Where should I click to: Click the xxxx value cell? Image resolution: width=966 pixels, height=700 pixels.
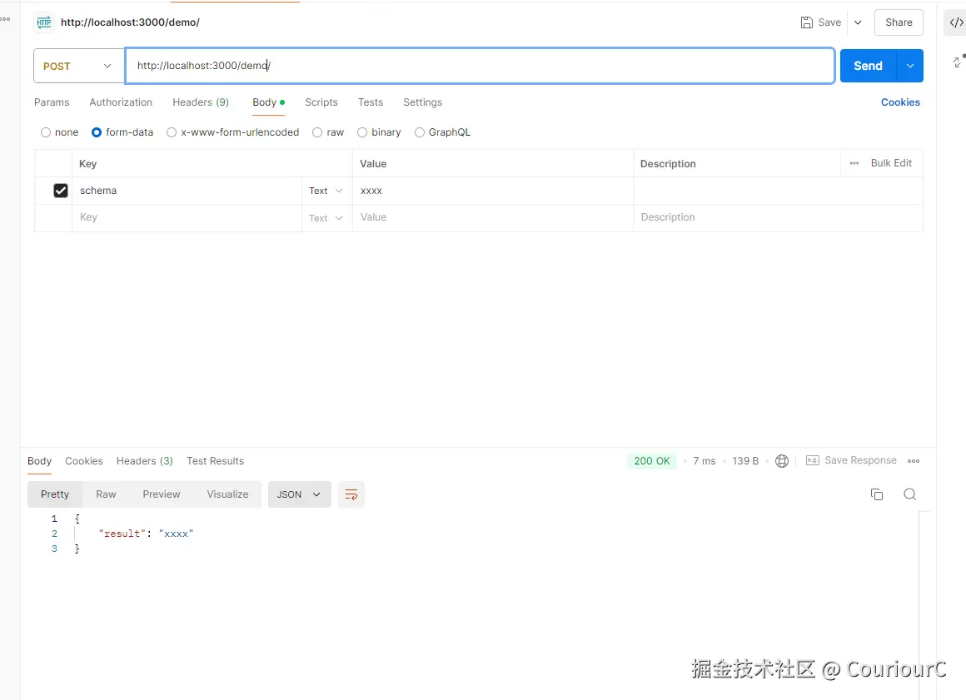pyautogui.click(x=493, y=191)
